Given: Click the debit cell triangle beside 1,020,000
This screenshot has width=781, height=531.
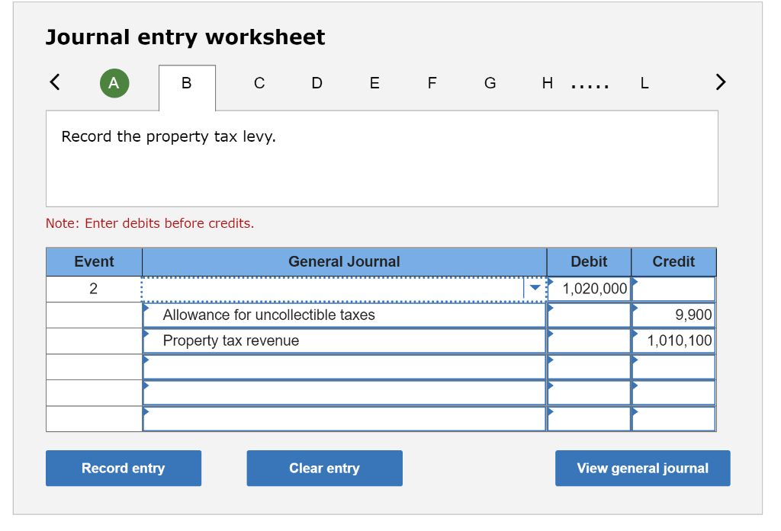Looking at the screenshot, I should [x=550, y=283].
